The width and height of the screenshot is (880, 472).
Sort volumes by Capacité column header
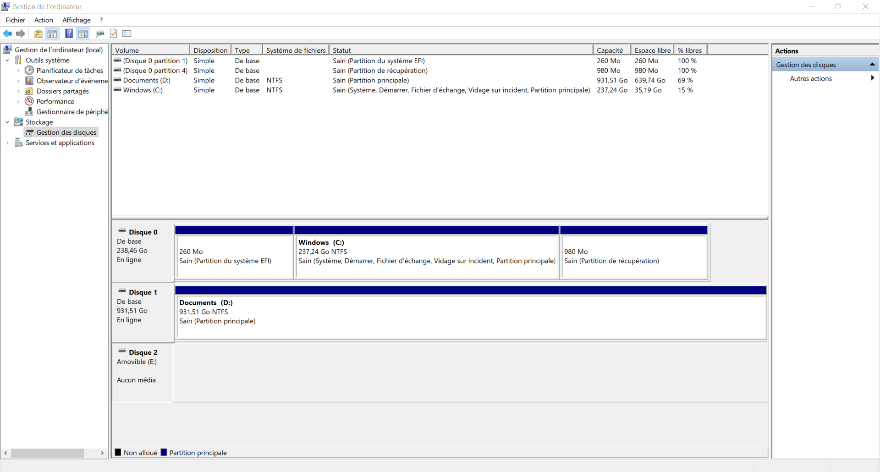610,50
